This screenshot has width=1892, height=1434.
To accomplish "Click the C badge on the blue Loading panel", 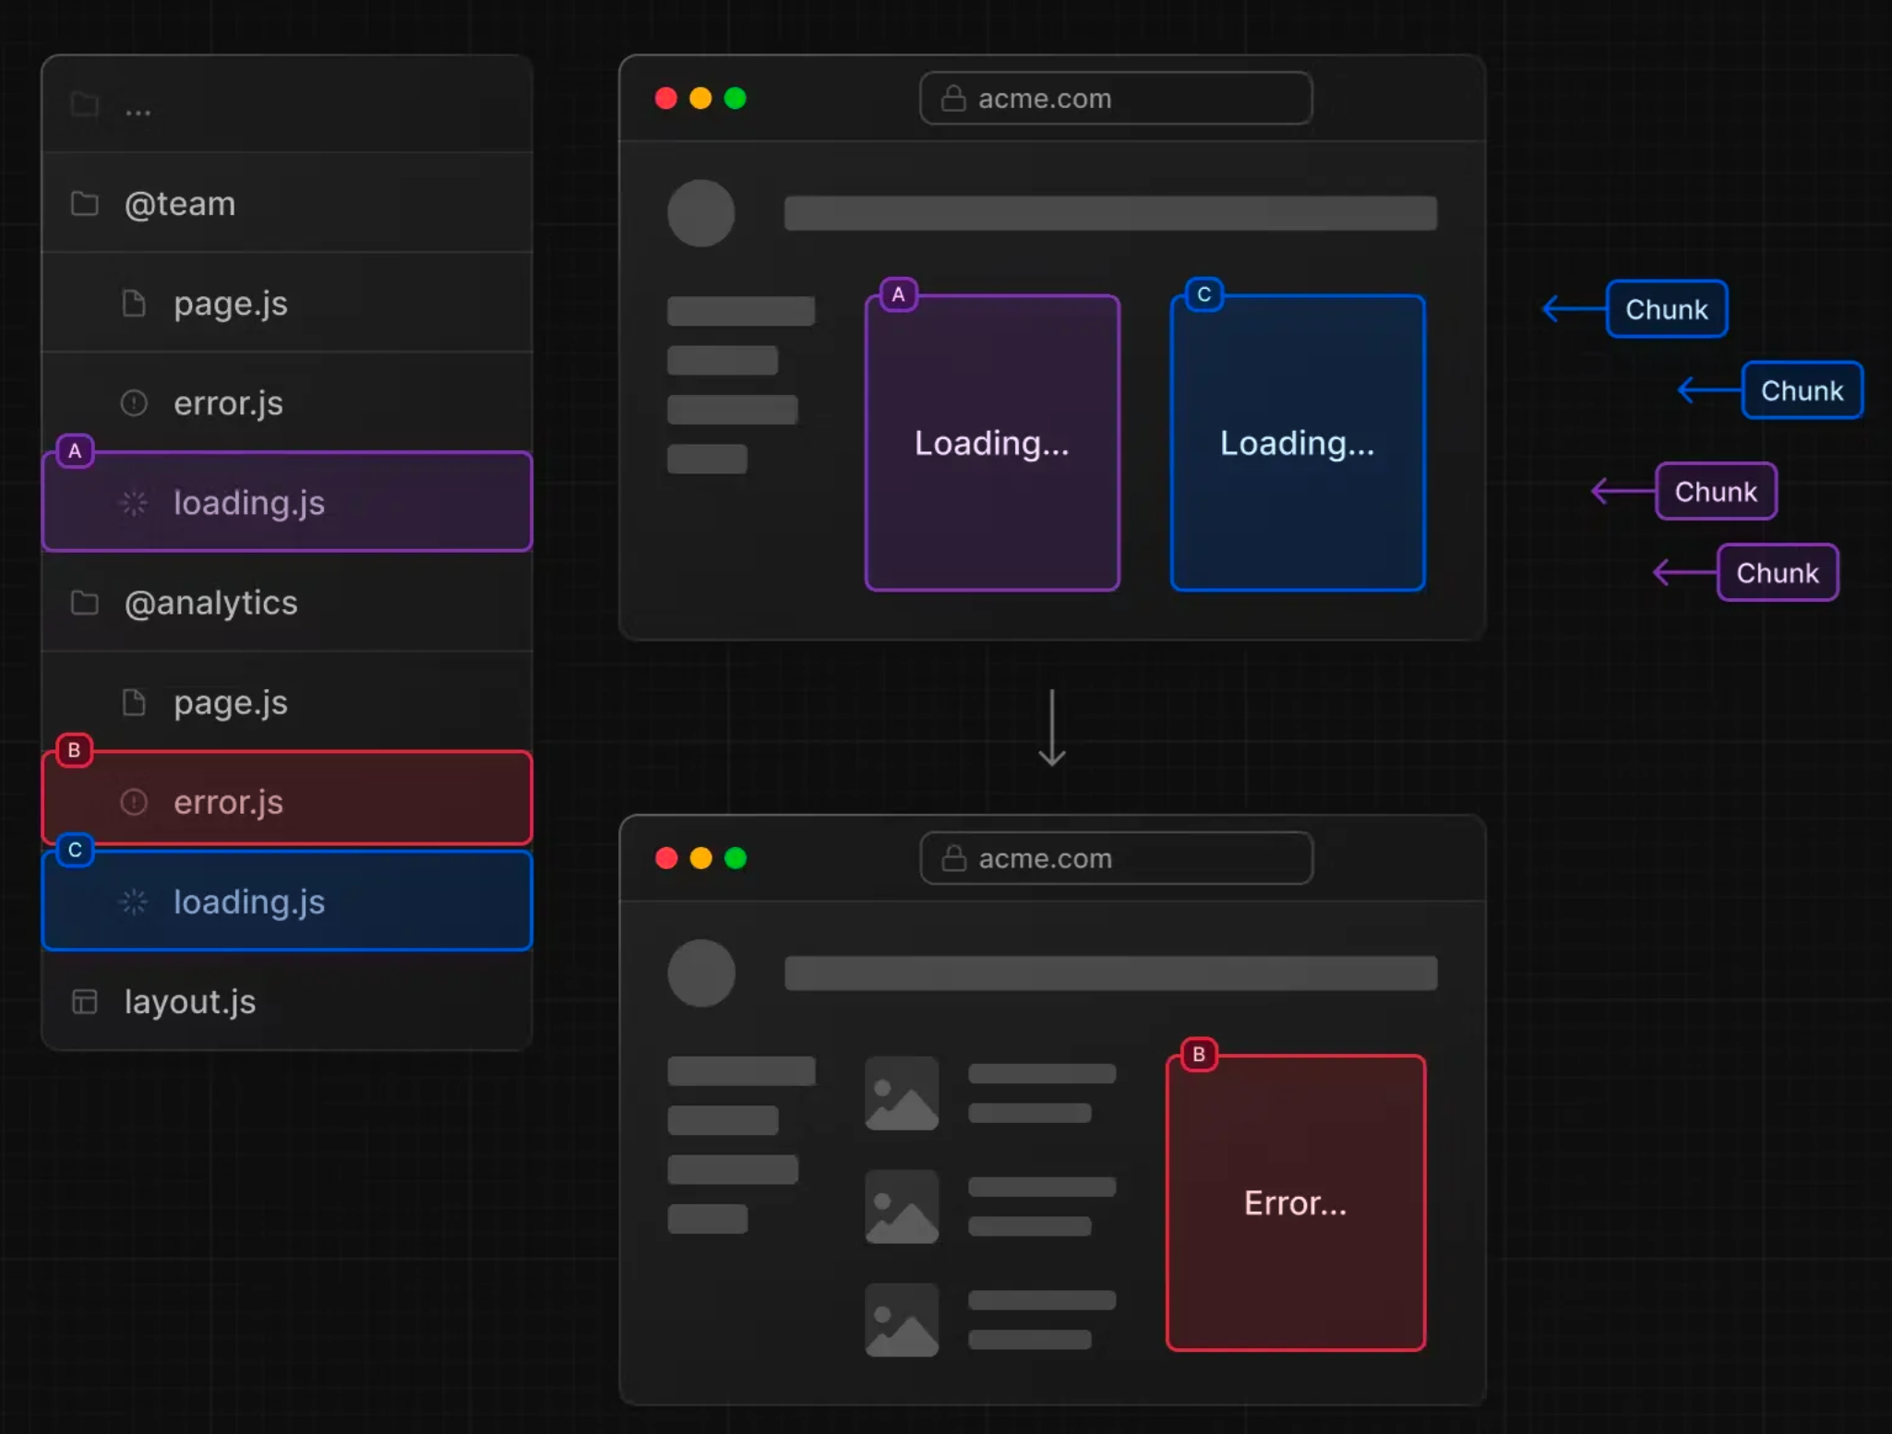I will click(1203, 294).
